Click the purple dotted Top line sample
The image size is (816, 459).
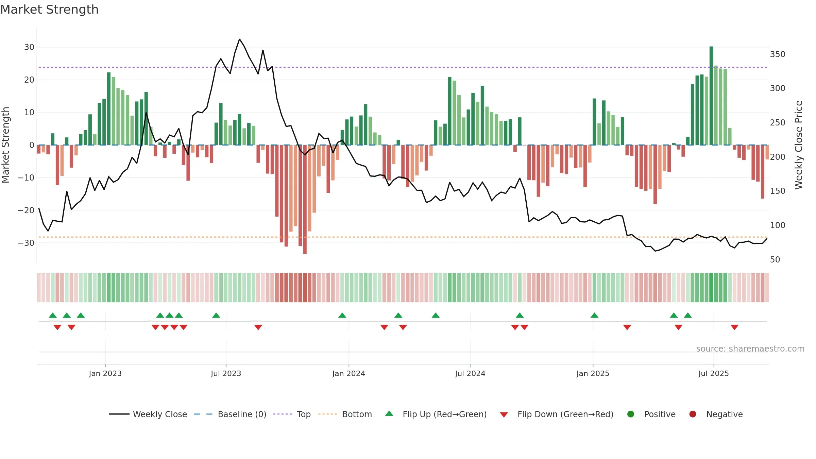pyautogui.click(x=283, y=414)
